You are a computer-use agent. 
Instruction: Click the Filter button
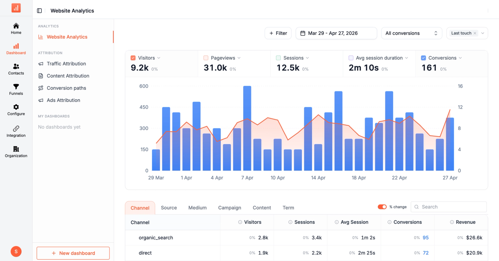tap(278, 33)
